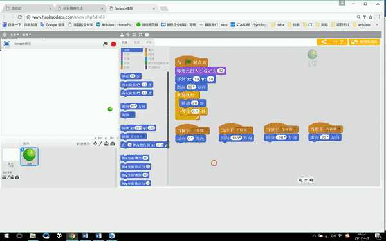This screenshot has height=241, width=386.
Task: Switch to the 脚本 (Scripts) tab
Action: [125, 42]
